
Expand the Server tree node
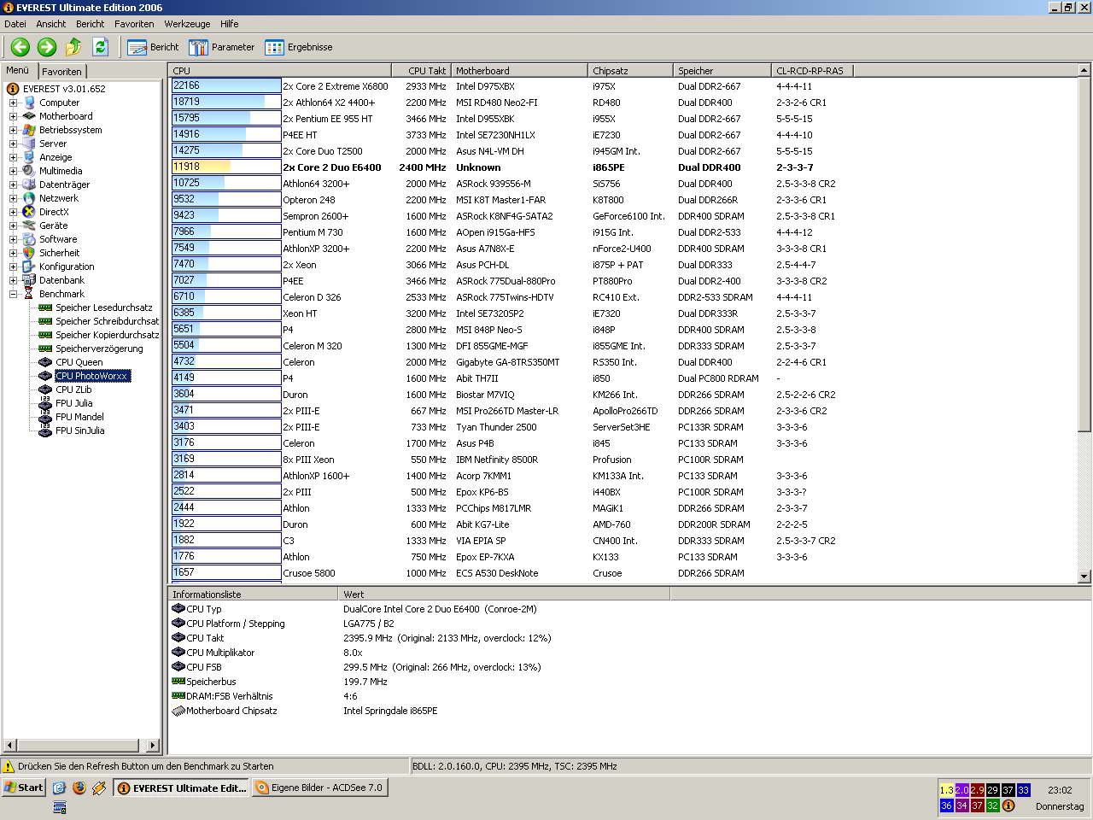pos(13,143)
